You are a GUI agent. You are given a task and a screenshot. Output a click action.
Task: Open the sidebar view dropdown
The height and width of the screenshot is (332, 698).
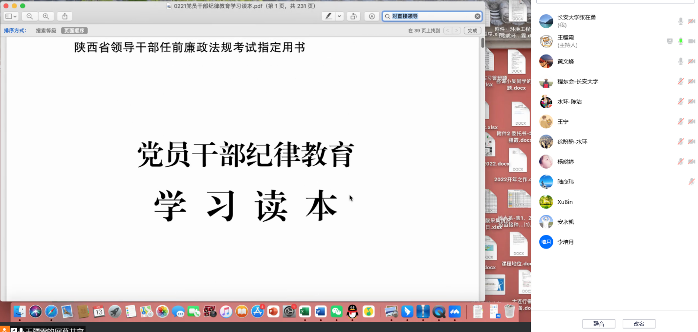pyautogui.click(x=11, y=16)
